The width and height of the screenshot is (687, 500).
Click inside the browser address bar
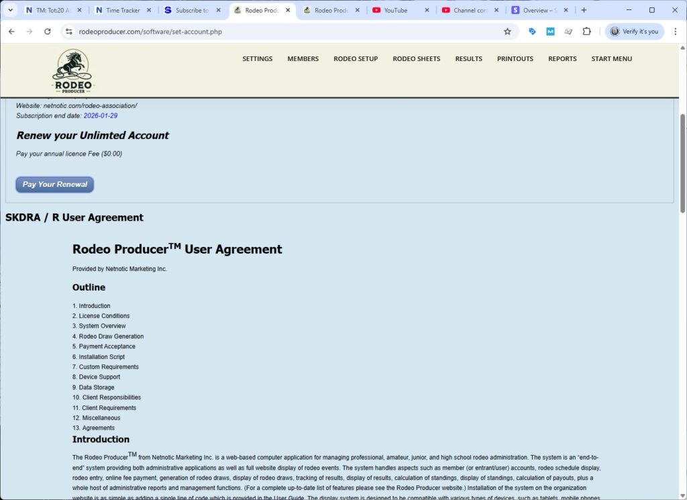click(x=201, y=31)
